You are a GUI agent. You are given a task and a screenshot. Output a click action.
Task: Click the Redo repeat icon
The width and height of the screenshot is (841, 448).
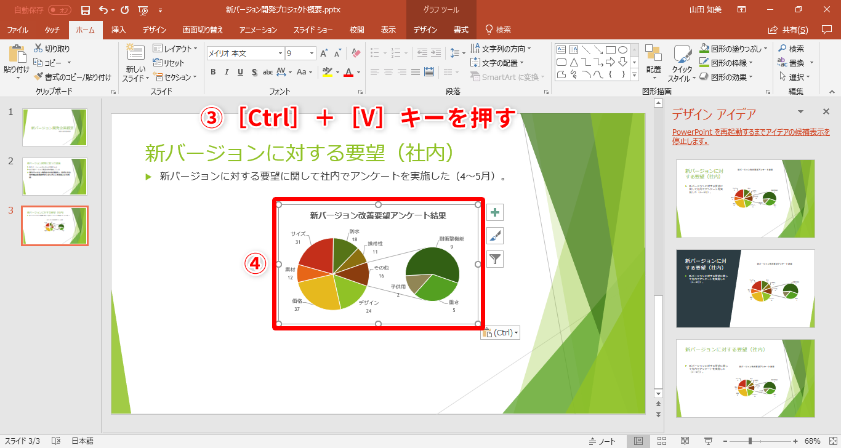pos(125,10)
